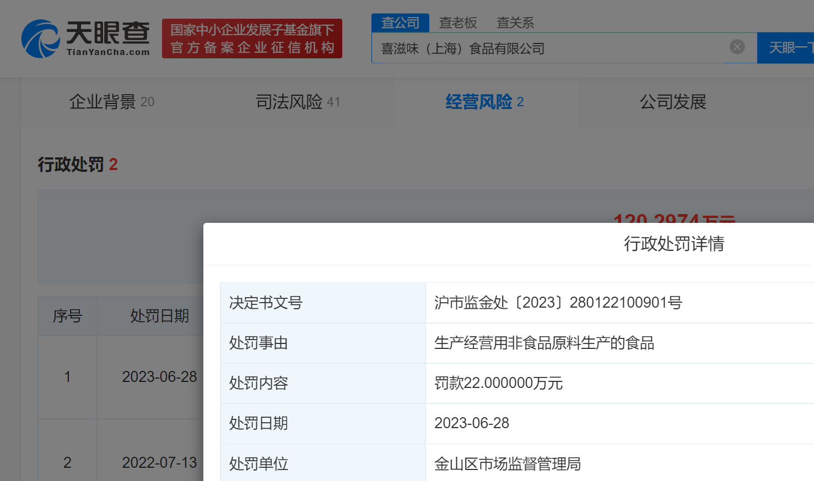Go to the 司法风险 section tab
Screen dimensions: 814x481
(x=298, y=102)
